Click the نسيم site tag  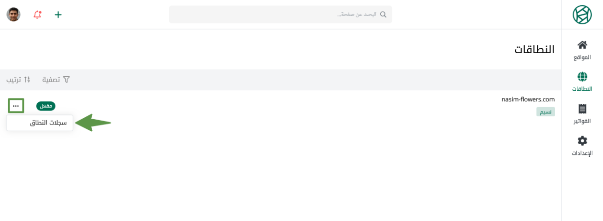pos(546,112)
